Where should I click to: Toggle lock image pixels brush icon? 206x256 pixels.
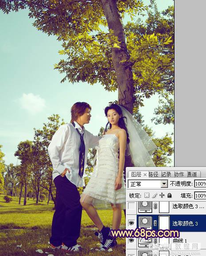coord(154,195)
